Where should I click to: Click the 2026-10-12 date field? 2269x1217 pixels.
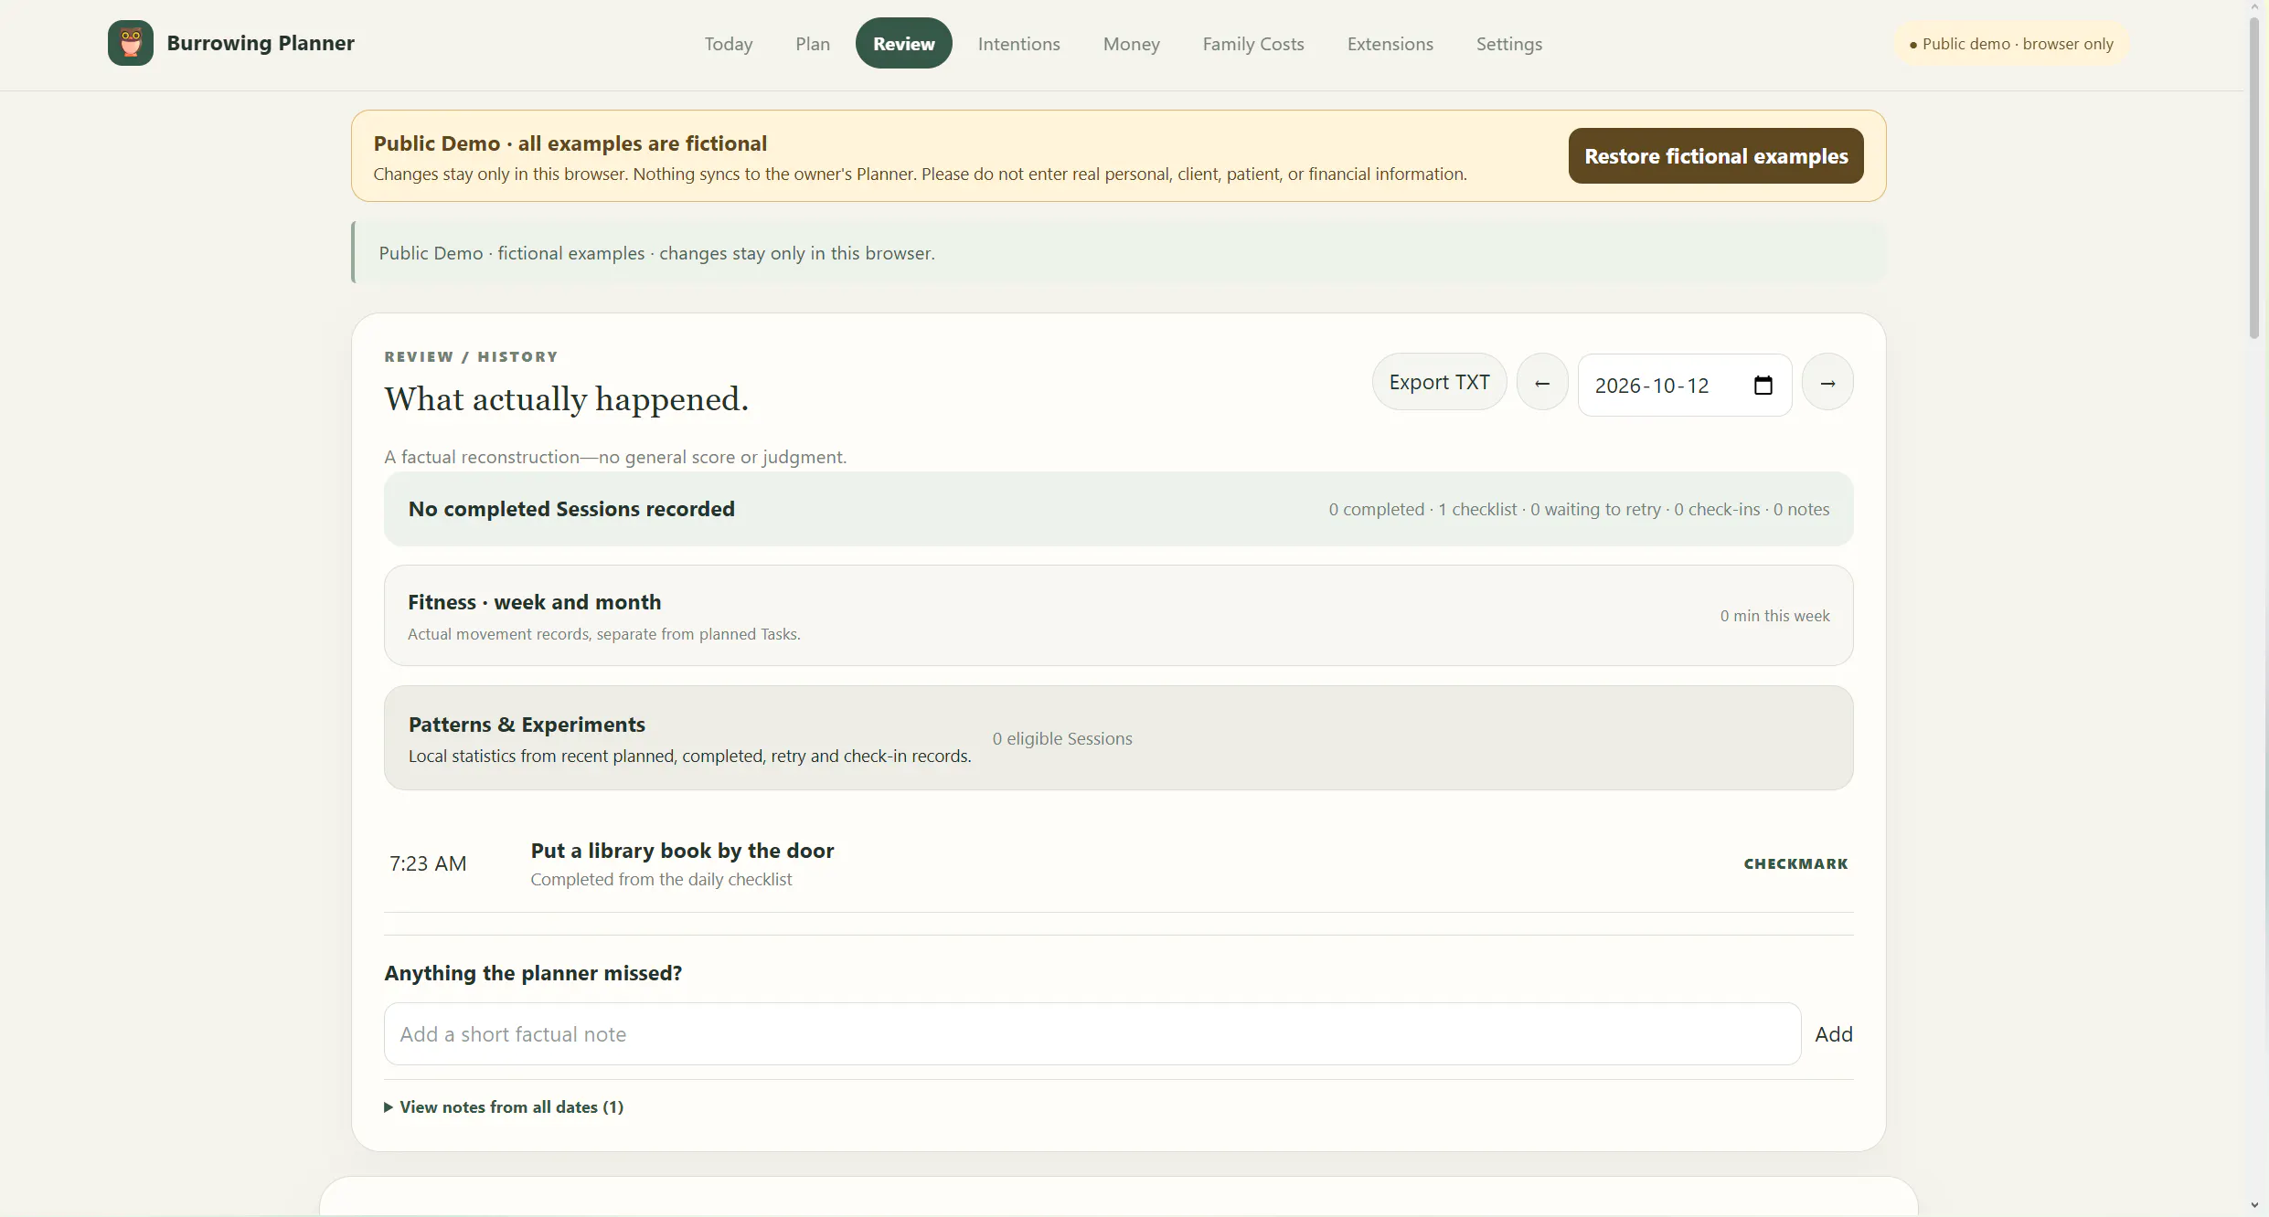click(x=1685, y=386)
